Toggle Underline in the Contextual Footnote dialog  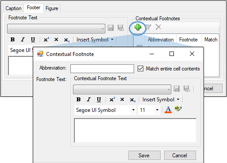99,100
